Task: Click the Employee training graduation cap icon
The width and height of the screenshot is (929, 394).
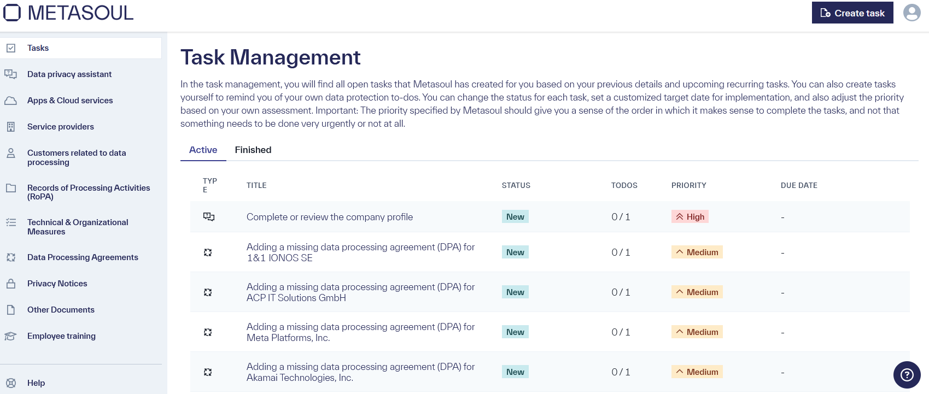Action: 11,336
